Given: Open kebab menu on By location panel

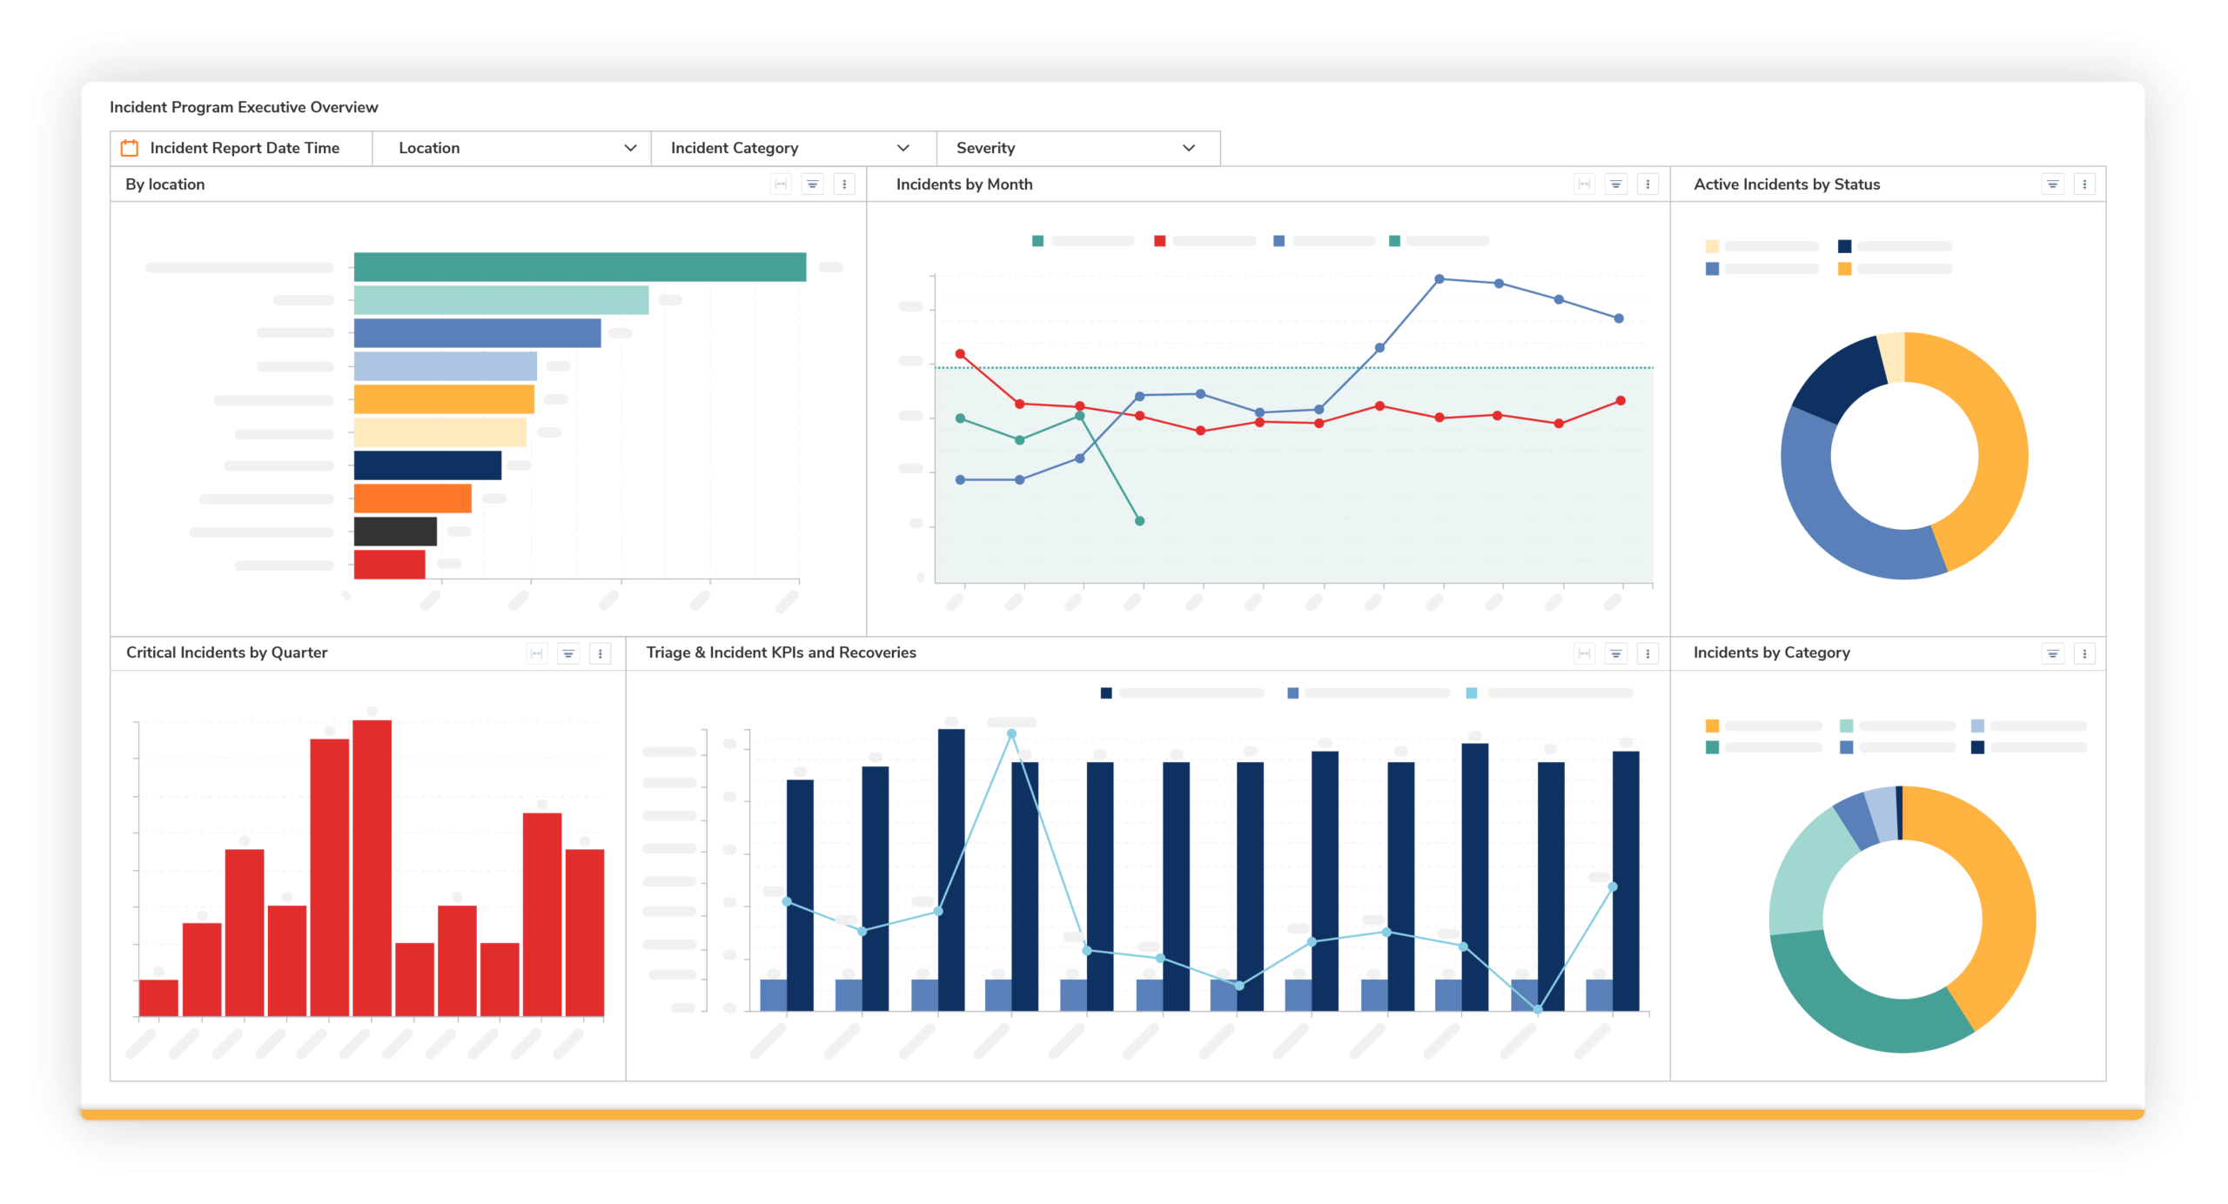Looking at the screenshot, I should tap(843, 184).
